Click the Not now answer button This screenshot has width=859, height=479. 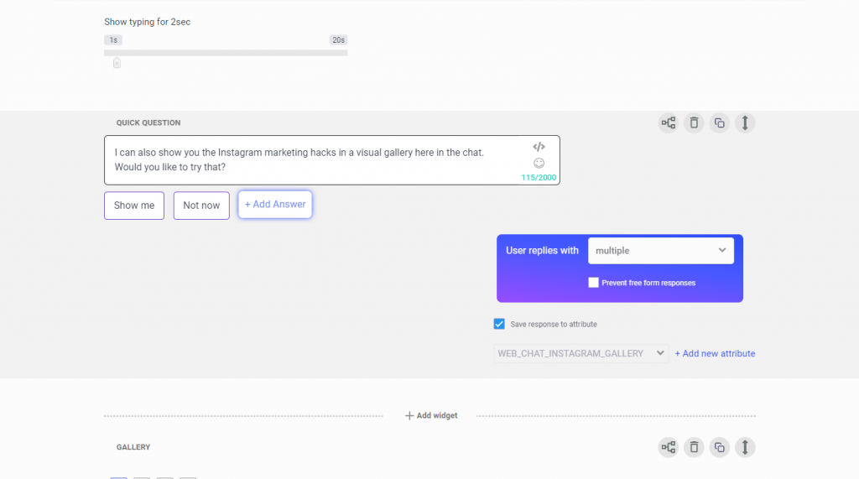[201, 206]
